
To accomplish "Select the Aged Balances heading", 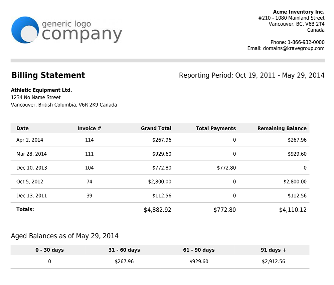I will pyautogui.click(x=65, y=236).
